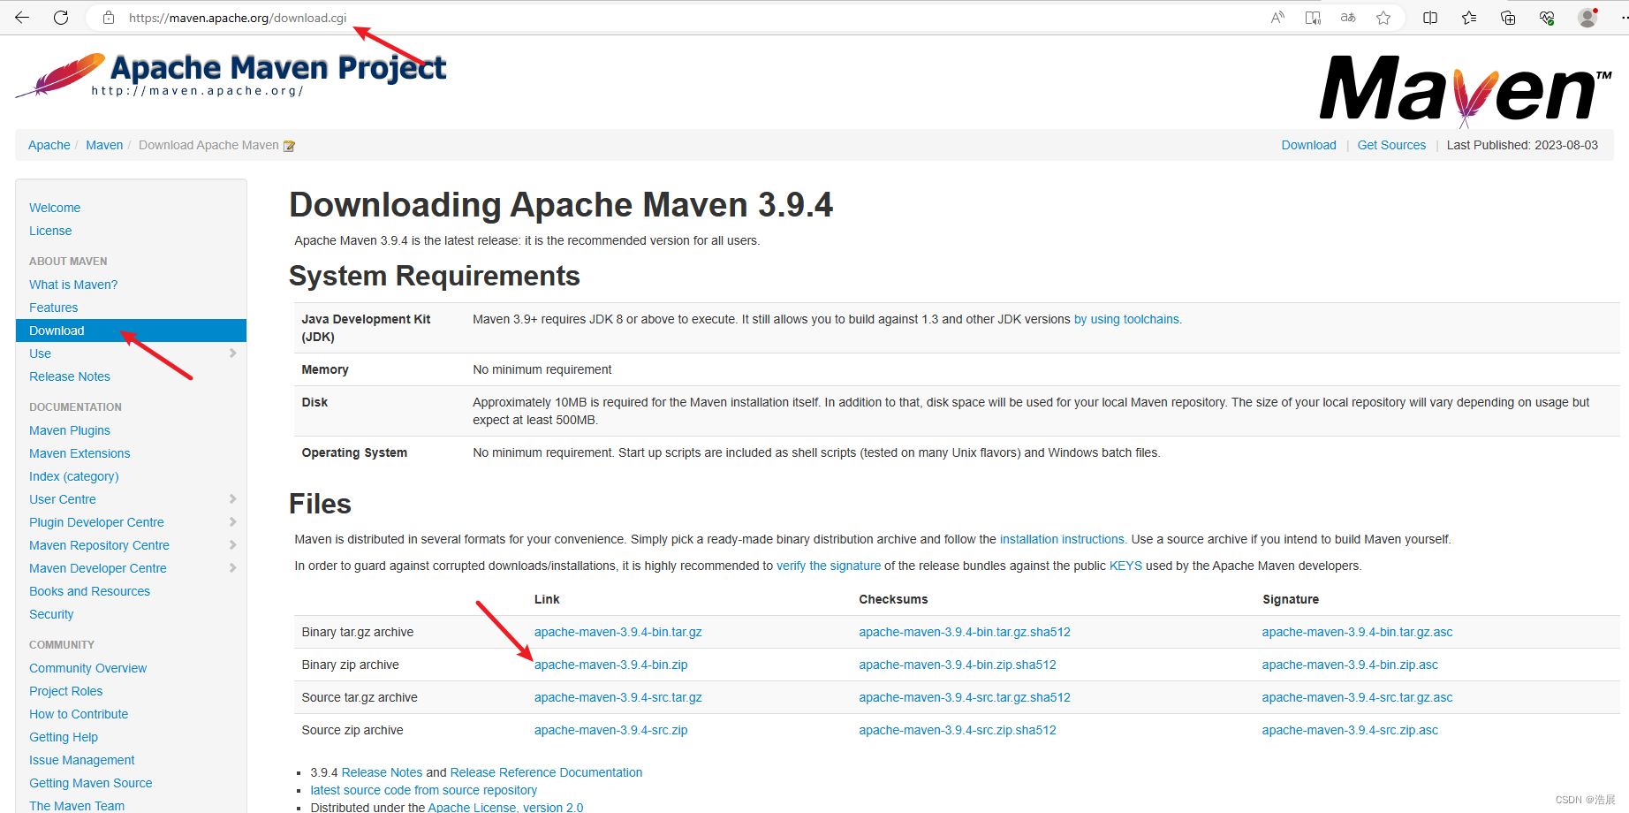Open immersive reader icon
The width and height of the screenshot is (1629, 813).
pos(1313,18)
